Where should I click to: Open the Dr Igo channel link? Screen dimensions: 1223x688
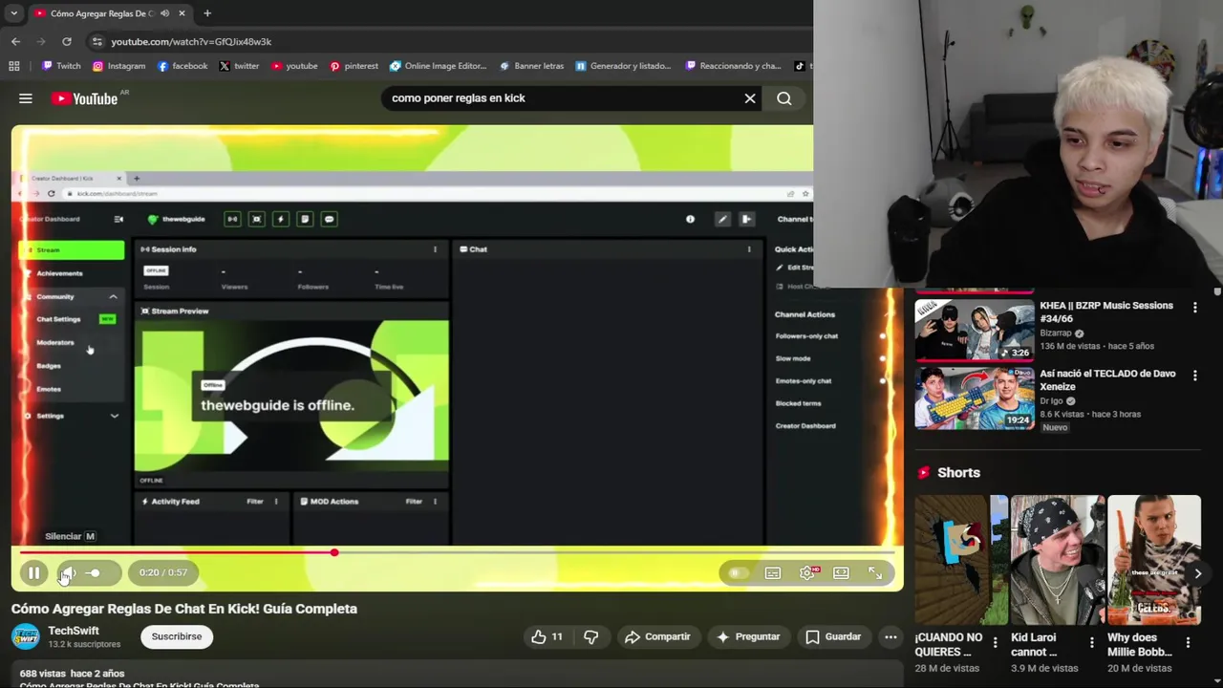coord(1050,401)
